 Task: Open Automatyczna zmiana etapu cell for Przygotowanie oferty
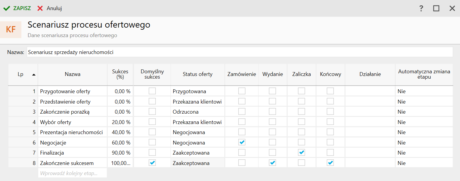424,91
